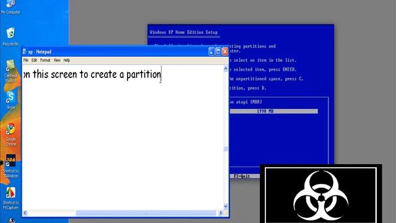Open Shortcut to 3DAnalyze icon

tap(11, 166)
